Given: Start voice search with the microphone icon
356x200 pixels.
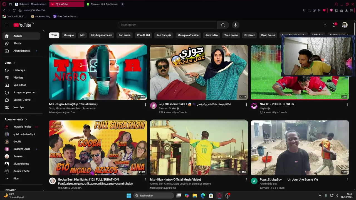Looking at the screenshot, I should (x=236, y=25).
